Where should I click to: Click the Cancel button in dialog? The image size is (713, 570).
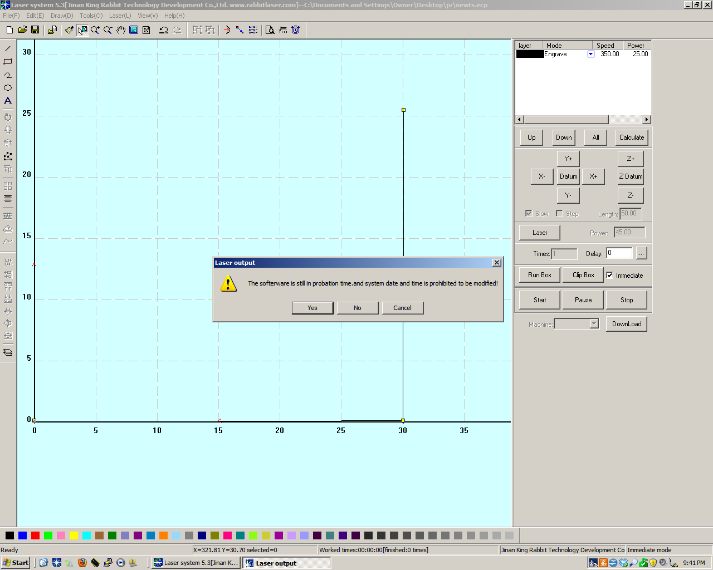tap(403, 308)
